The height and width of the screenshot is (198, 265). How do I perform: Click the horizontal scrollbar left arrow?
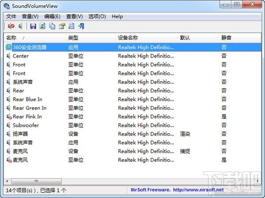pos(7,181)
